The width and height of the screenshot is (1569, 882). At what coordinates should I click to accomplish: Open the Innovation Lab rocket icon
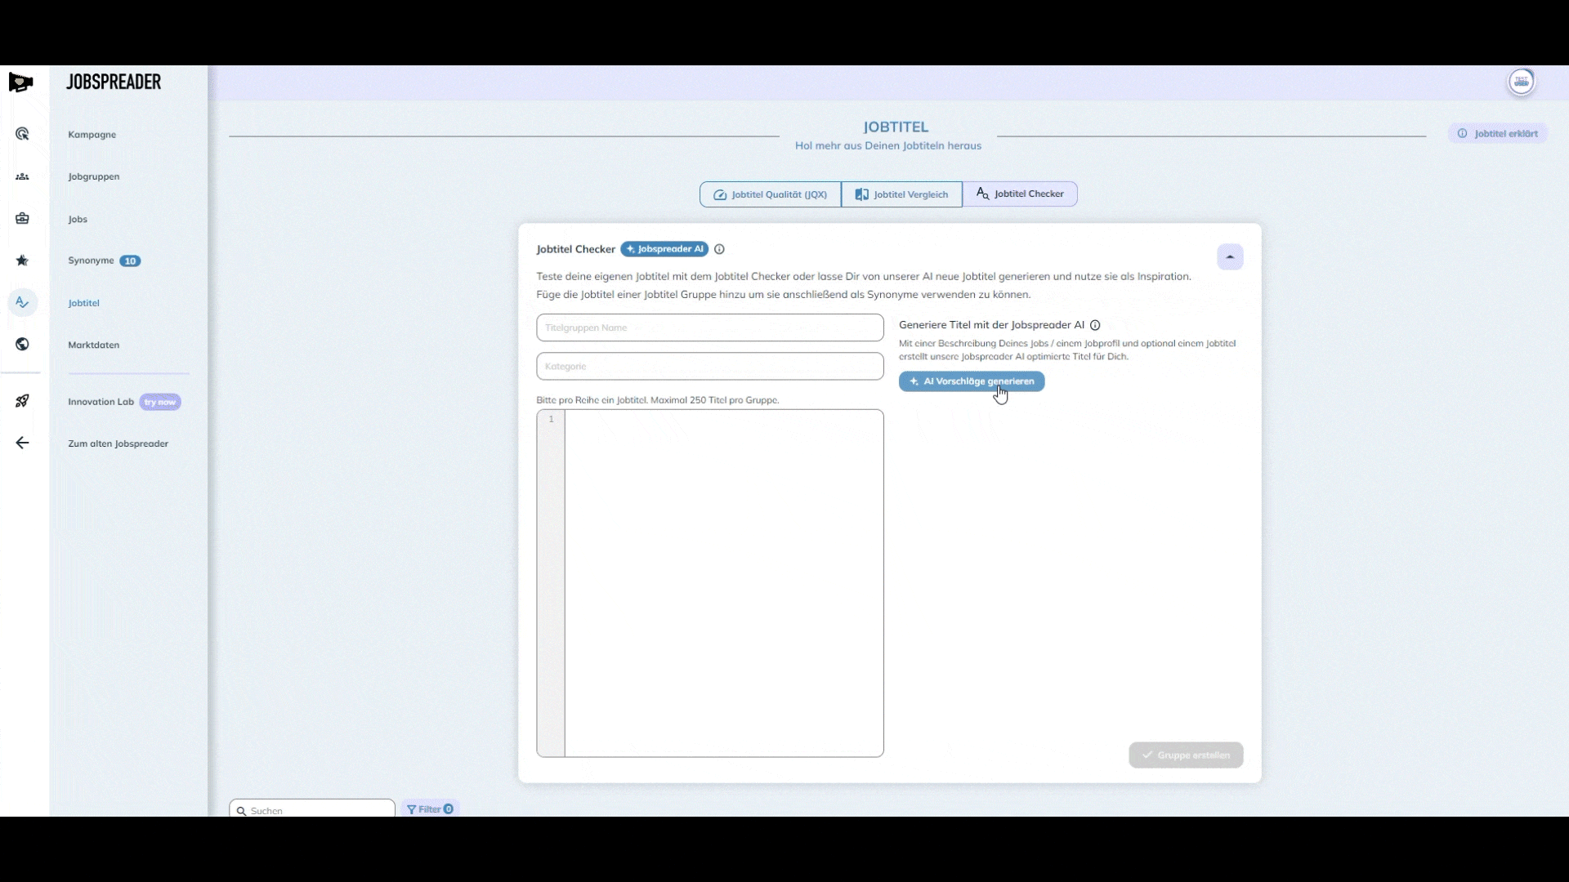point(22,401)
